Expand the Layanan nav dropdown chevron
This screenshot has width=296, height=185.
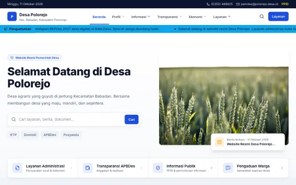[x=229, y=17]
